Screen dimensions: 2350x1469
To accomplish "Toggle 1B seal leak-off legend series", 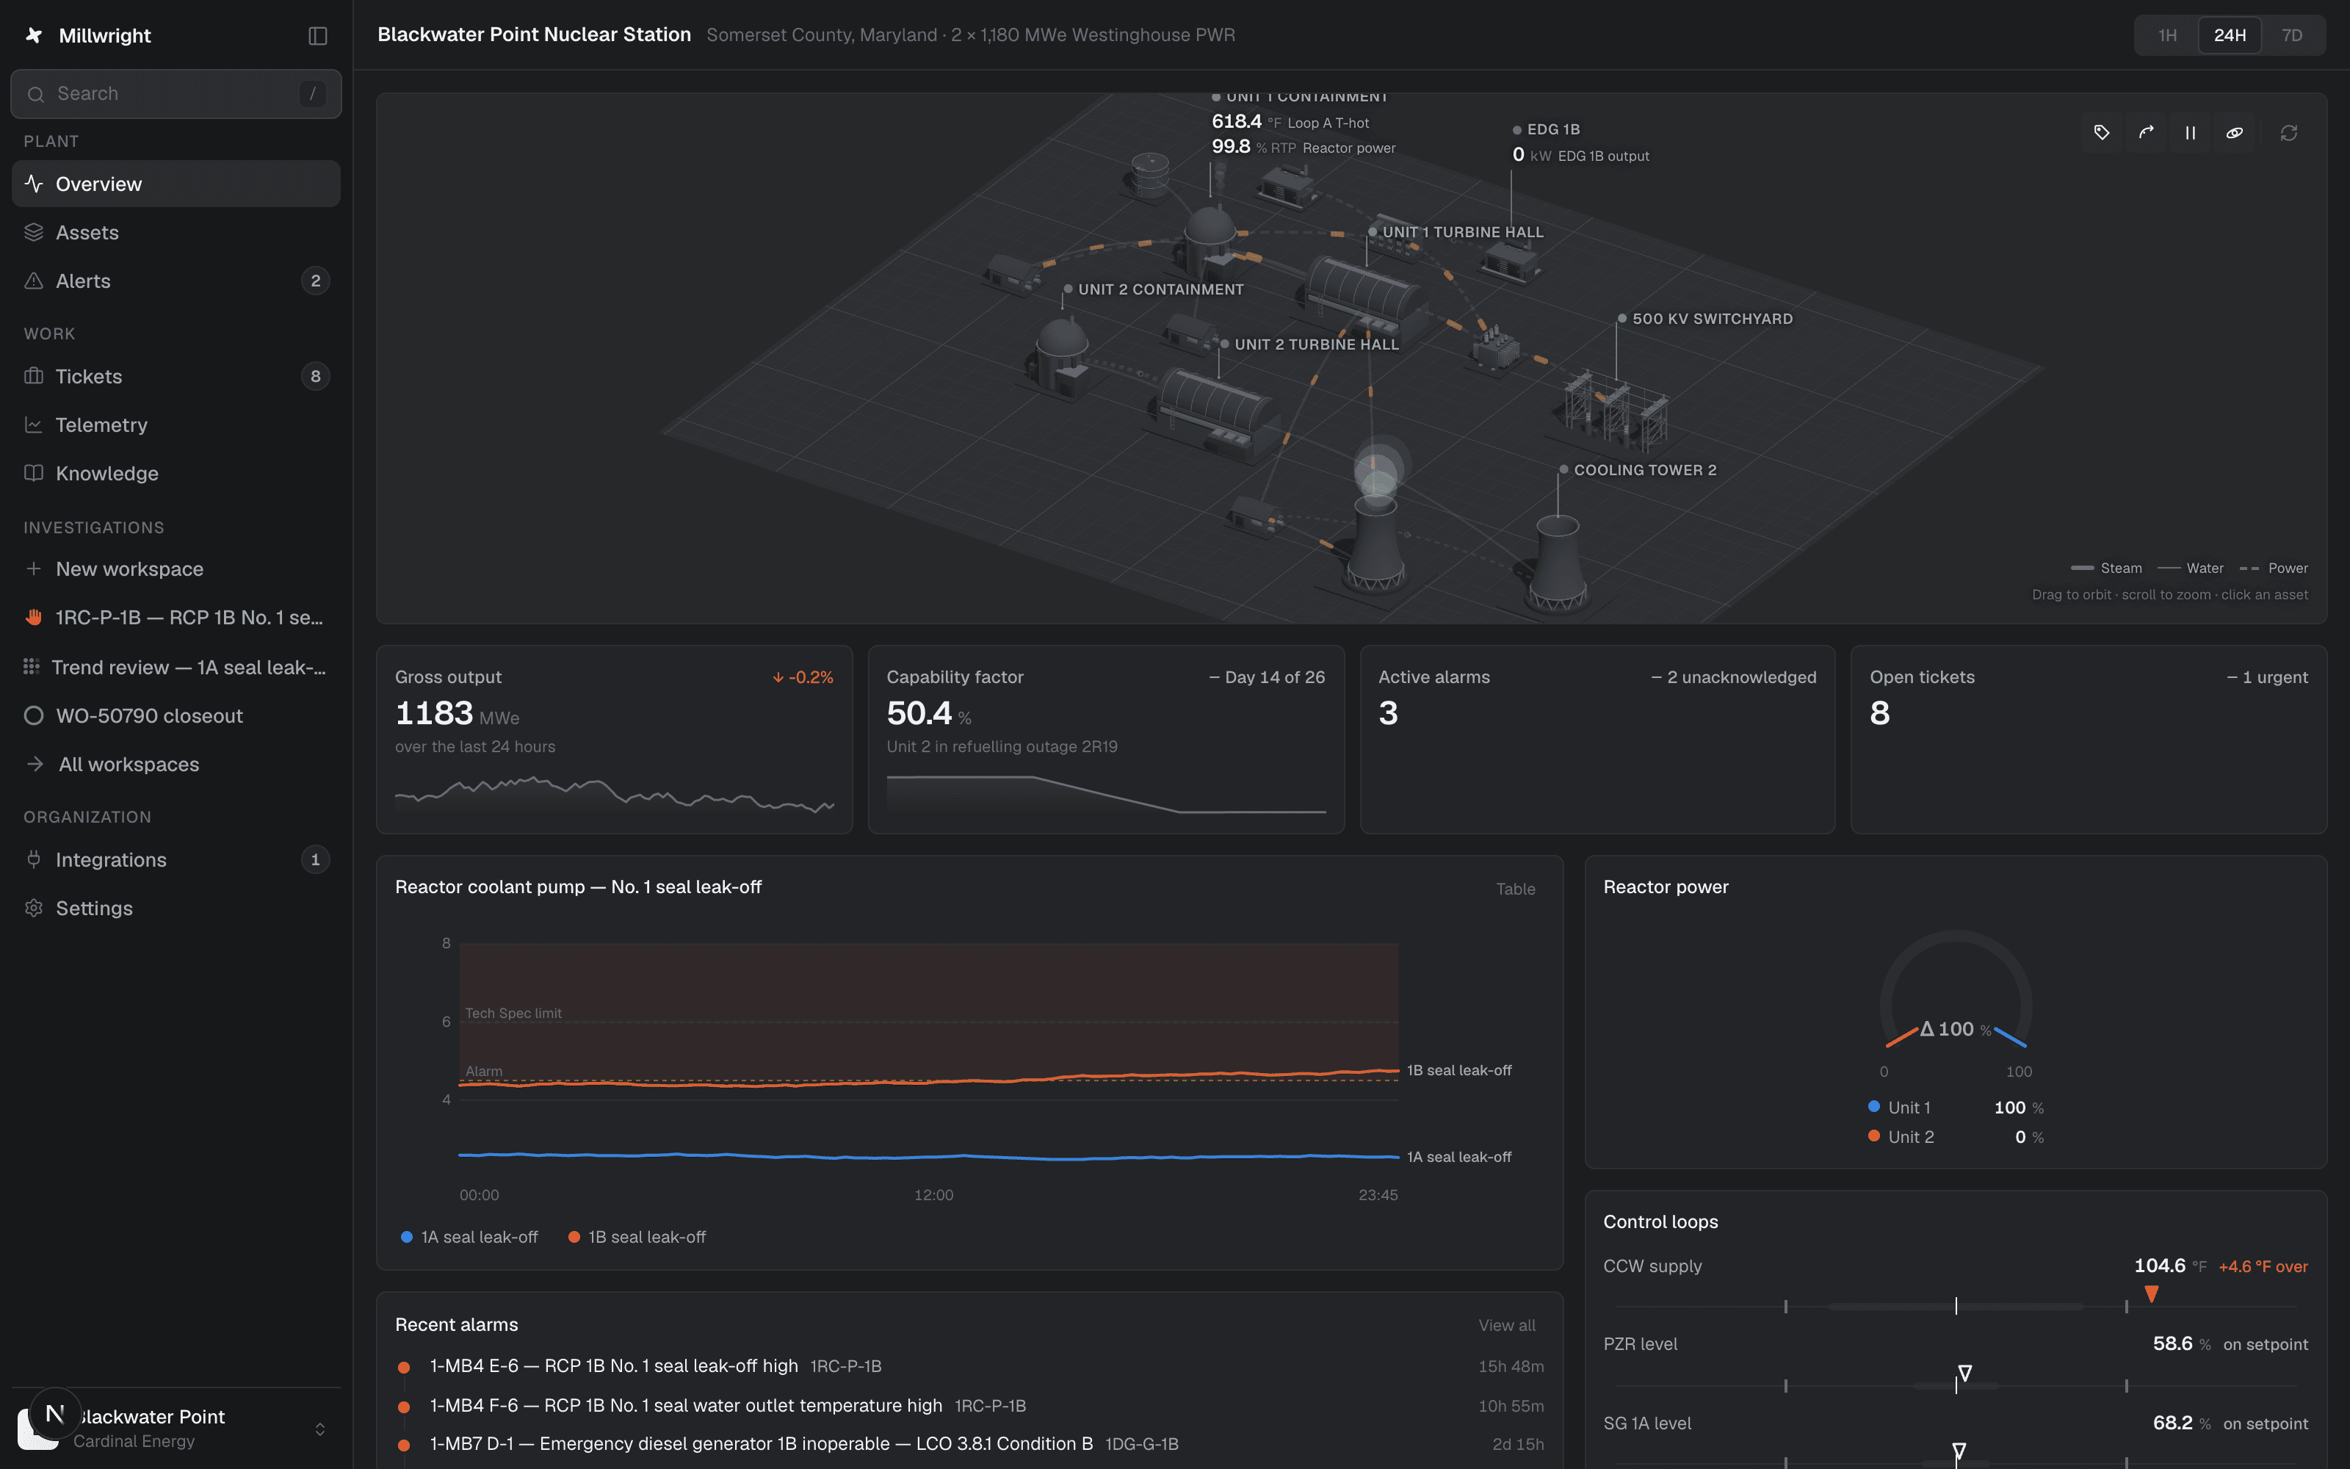I will click(637, 1237).
